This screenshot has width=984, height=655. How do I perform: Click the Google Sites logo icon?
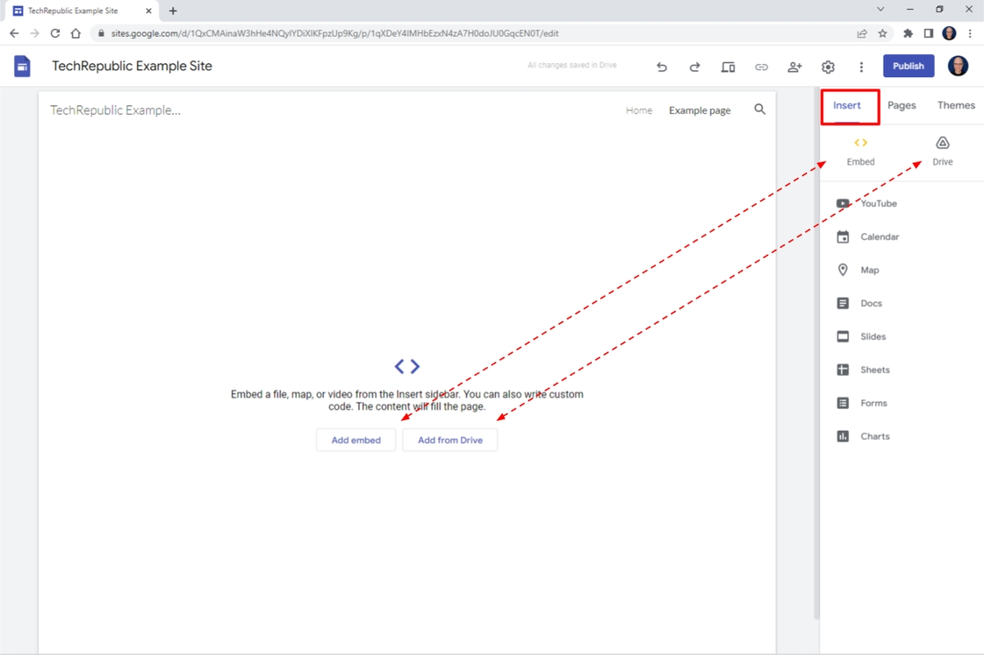22,66
